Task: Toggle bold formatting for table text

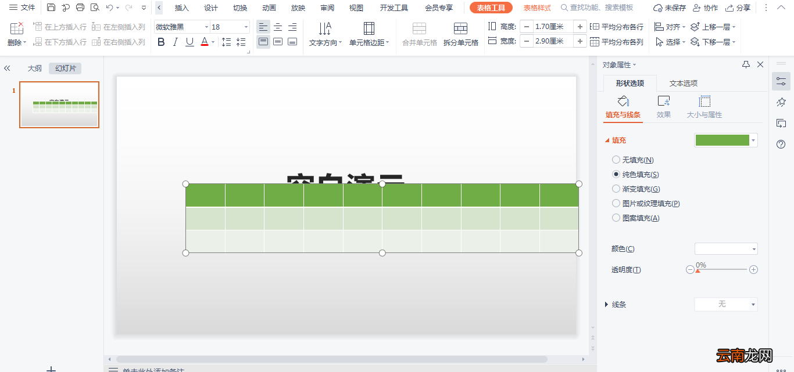Action: click(x=161, y=42)
